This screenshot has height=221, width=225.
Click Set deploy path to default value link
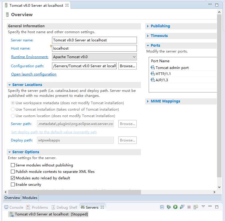click(54, 132)
